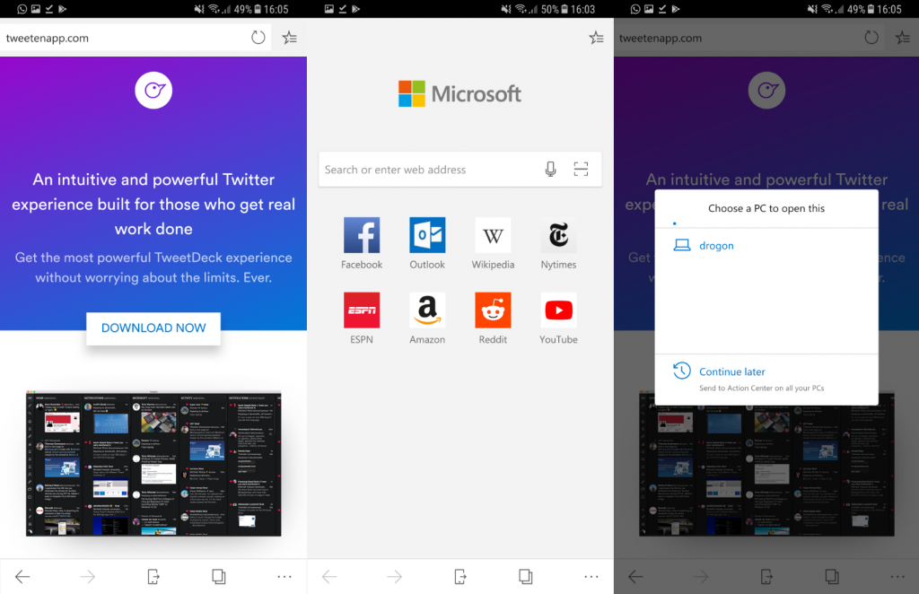Tap the dimmed back arrow behind the dialog
919x594 pixels.
[x=636, y=577]
